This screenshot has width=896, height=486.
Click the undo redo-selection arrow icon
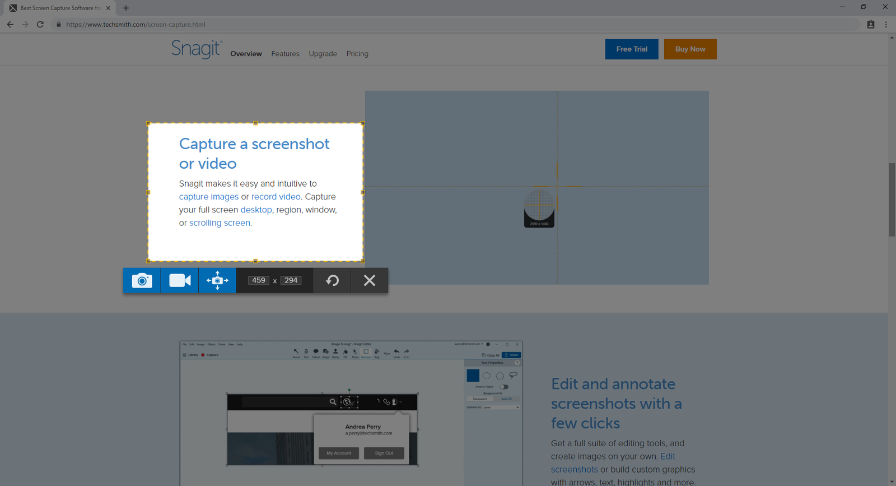coord(332,280)
